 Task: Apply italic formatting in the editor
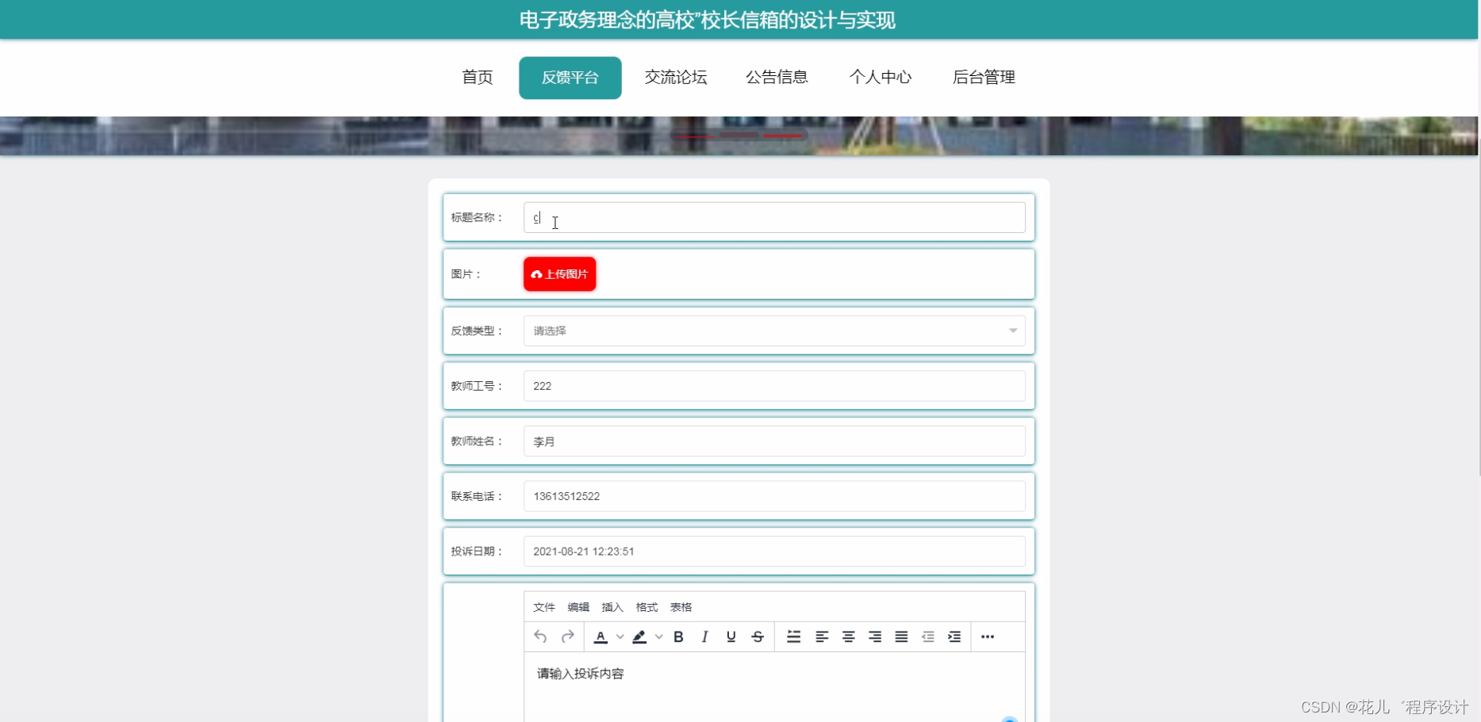(x=704, y=636)
